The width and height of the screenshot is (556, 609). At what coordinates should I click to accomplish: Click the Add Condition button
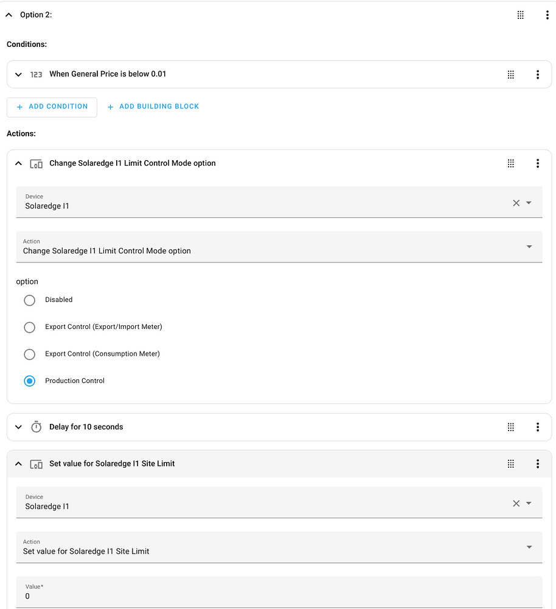(x=52, y=107)
